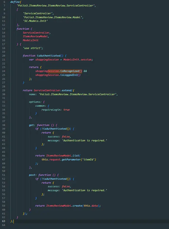Click the ModelsInit parameter on line 16
The height and width of the screenshot is (229, 169).
[x=31, y=40]
